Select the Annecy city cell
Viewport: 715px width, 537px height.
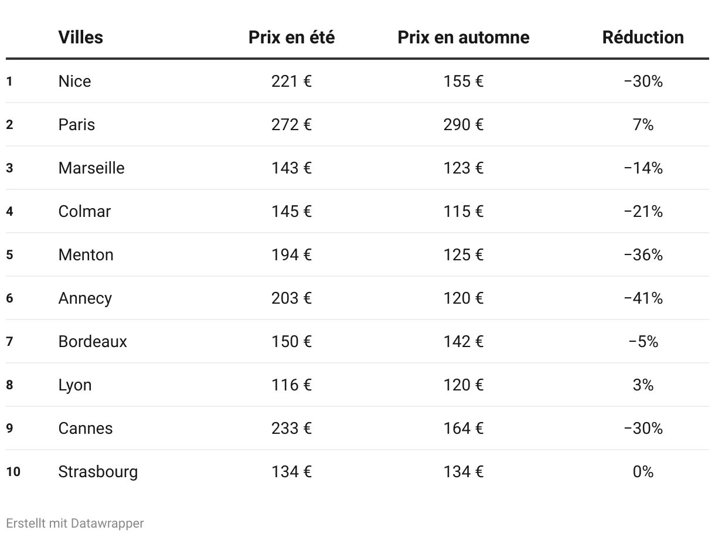pyautogui.click(x=85, y=298)
